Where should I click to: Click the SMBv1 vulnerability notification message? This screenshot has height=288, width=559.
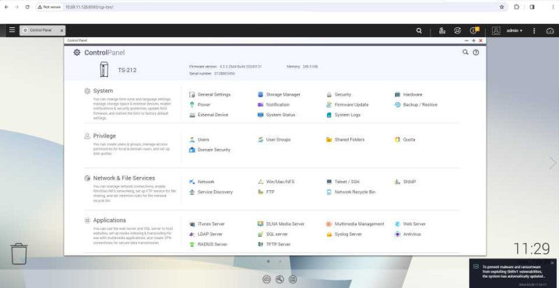click(x=514, y=272)
